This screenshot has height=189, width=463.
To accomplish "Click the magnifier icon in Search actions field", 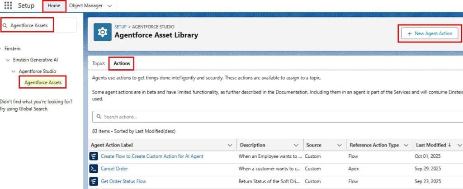I will [99, 117].
